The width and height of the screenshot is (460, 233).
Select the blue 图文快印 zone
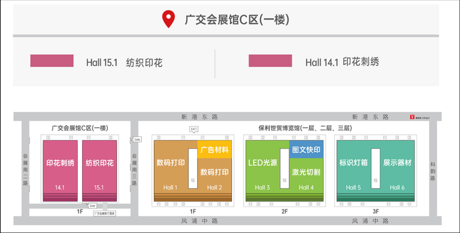306,150
